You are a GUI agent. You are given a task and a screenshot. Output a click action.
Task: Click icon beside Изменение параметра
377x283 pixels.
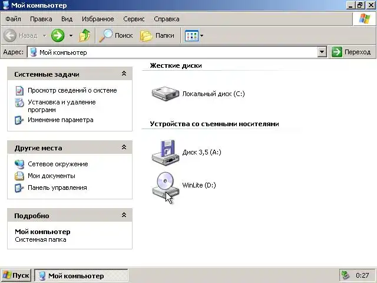coord(19,120)
